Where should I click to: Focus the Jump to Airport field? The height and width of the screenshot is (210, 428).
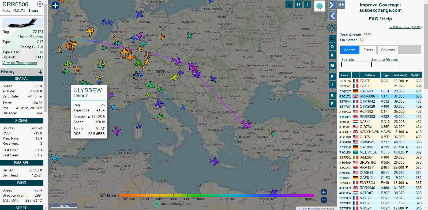coord(385,64)
